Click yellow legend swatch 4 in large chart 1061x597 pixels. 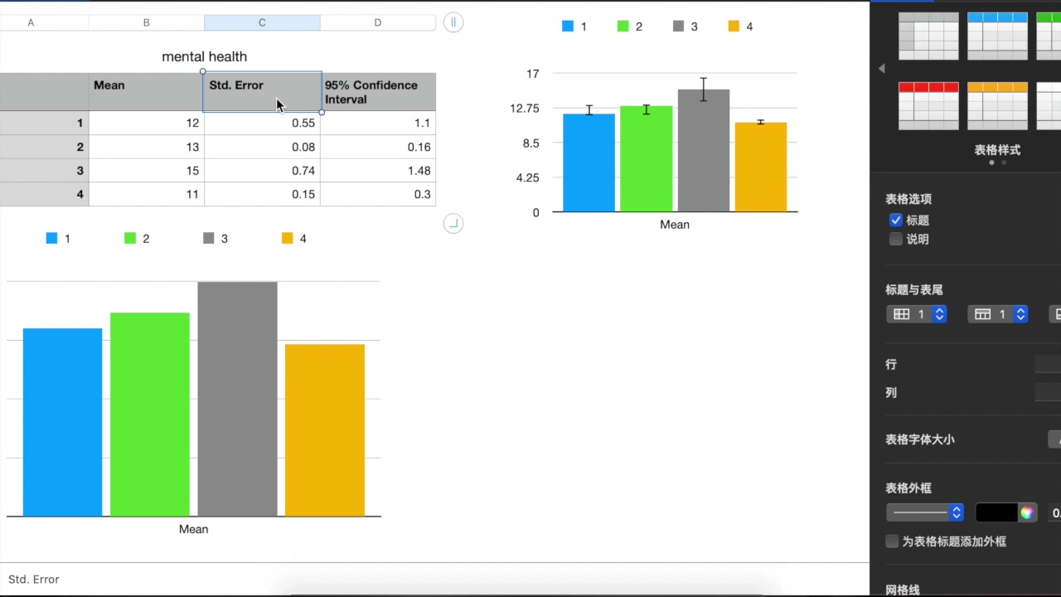pyautogui.click(x=288, y=238)
